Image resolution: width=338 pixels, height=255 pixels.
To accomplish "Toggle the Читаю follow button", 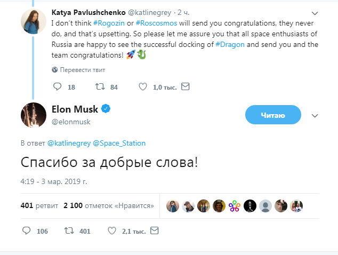I will click(x=273, y=115).
